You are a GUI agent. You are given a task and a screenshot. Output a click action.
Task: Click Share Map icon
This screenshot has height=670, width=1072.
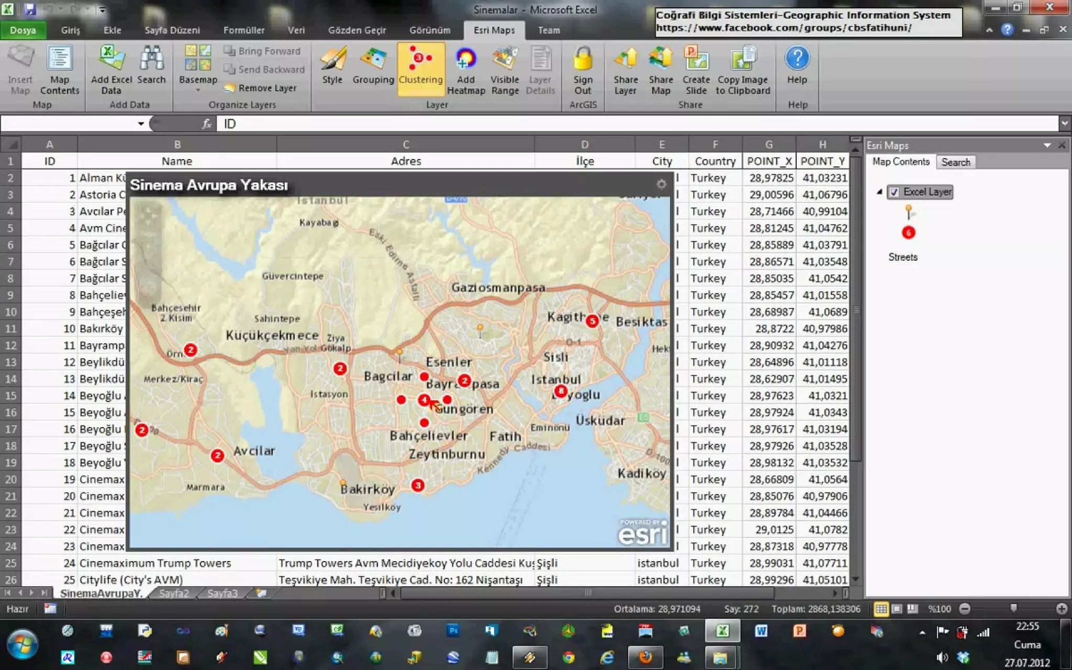[661, 71]
